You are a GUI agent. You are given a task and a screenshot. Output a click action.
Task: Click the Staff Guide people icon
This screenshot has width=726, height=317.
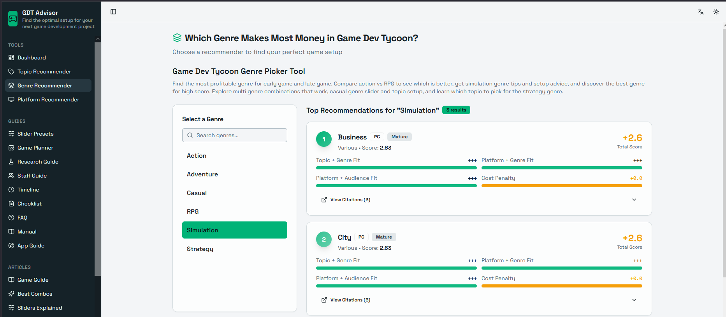pos(11,176)
